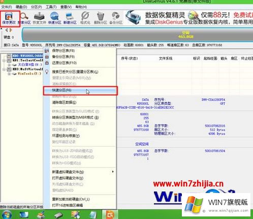Click the gray 空闲 465.8GB disk bar

(x=138, y=35)
